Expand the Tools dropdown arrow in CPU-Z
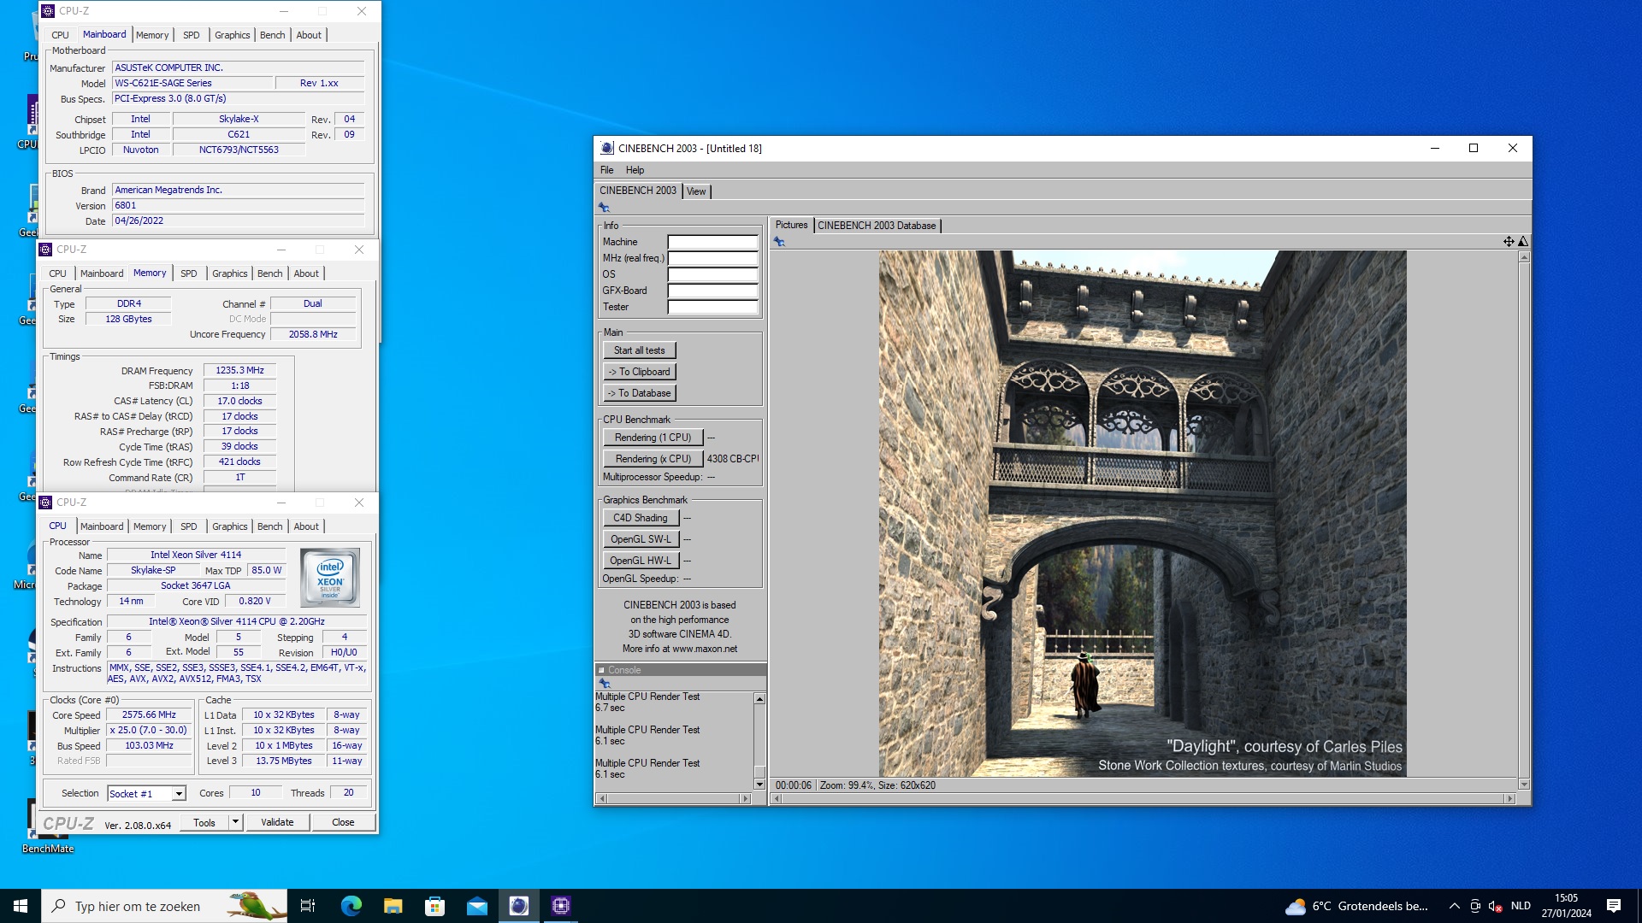The width and height of the screenshot is (1642, 923). (235, 822)
